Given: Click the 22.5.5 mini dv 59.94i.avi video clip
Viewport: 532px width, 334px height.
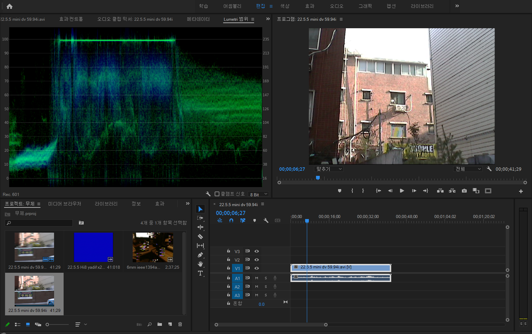Looking at the screenshot, I should click(x=341, y=268).
